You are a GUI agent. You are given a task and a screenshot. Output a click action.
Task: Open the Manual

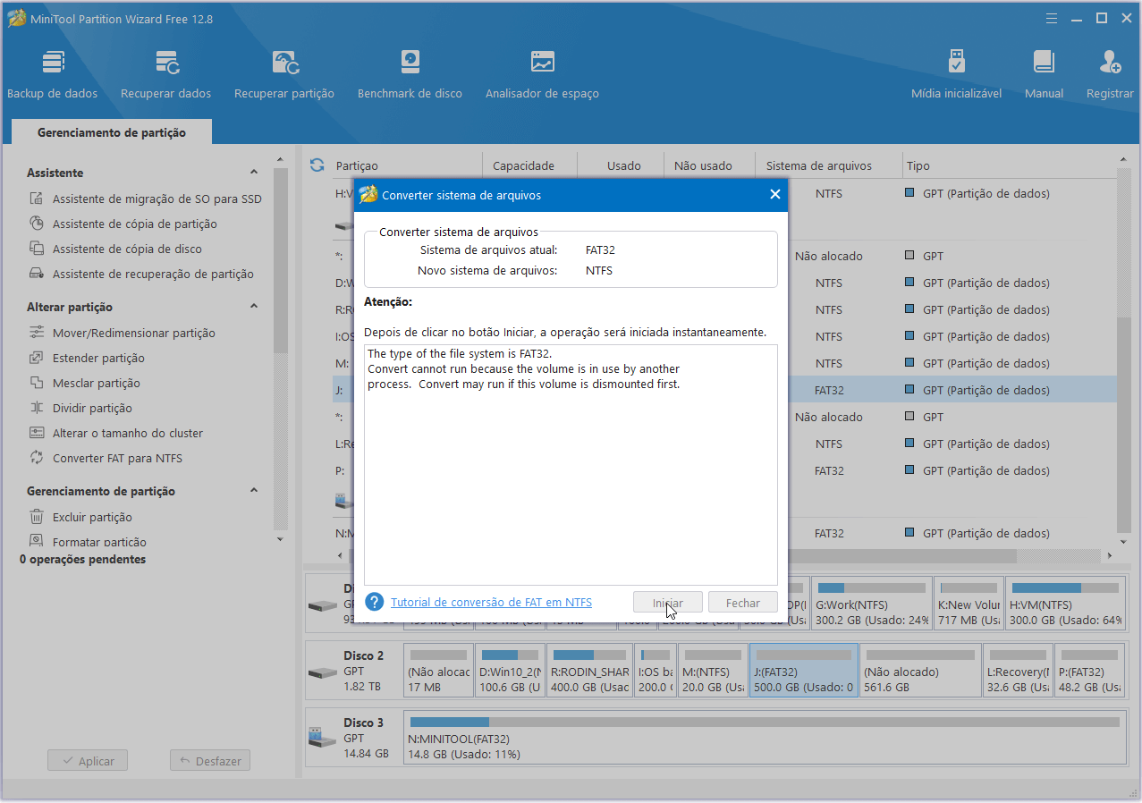[x=1043, y=72]
